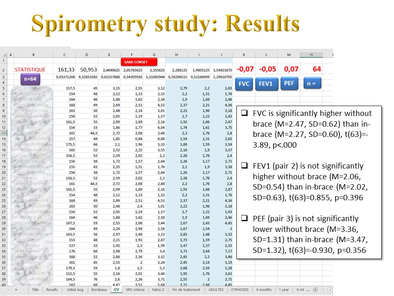Open the Fin de traitement sheet tab

[186, 290]
